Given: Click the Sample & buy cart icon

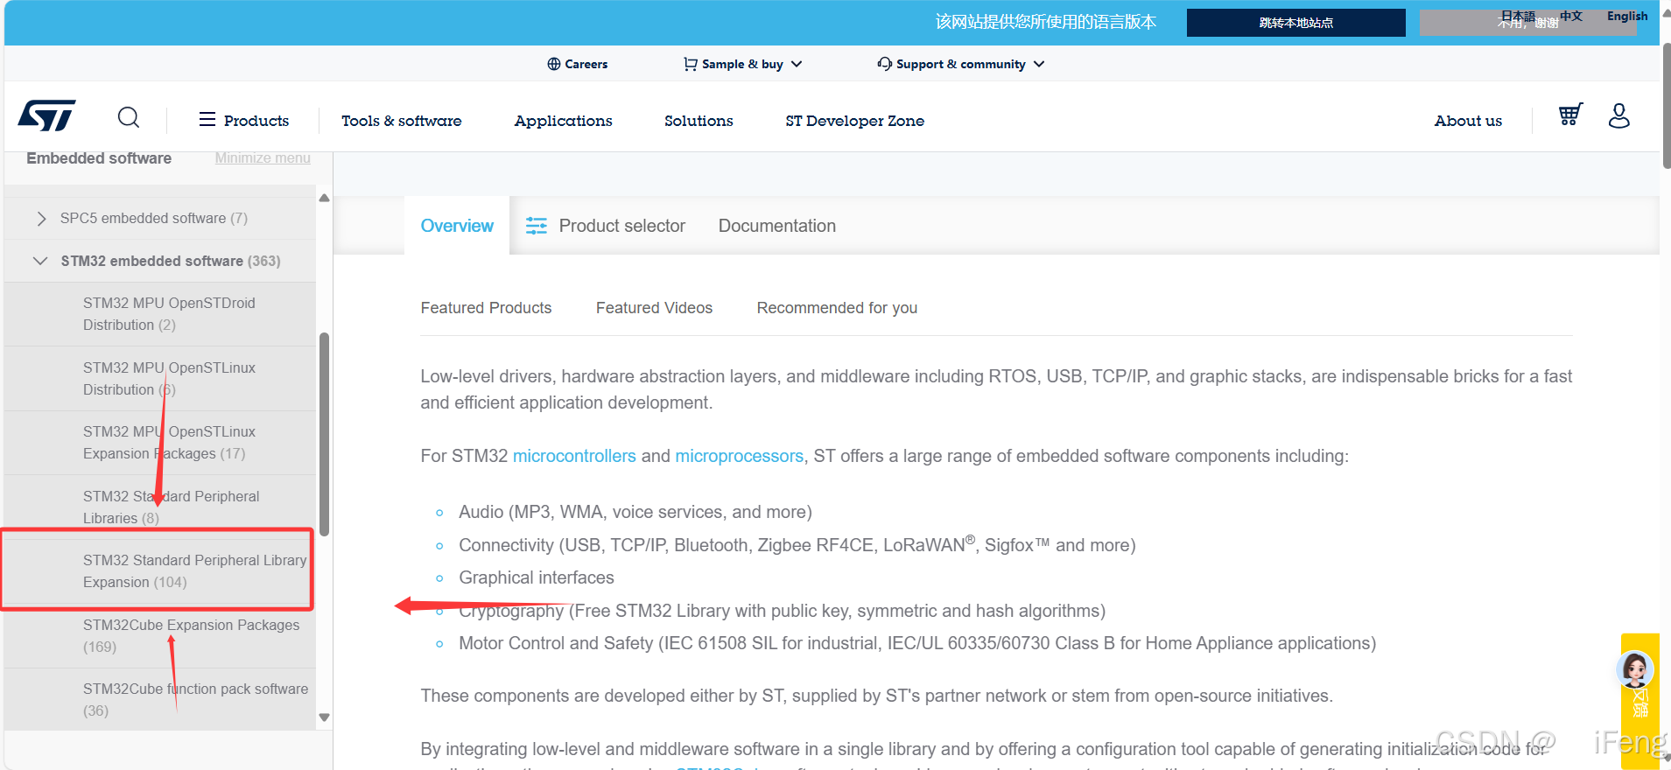Looking at the screenshot, I should [x=691, y=64].
